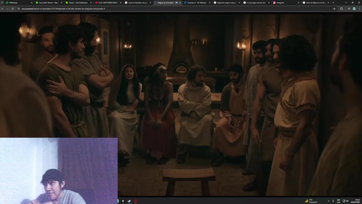The image size is (362, 204).
Task: Go forward to the next page
Action: click(7, 9)
